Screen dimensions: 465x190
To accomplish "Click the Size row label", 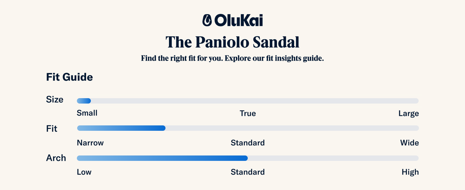I will [x=55, y=99].
